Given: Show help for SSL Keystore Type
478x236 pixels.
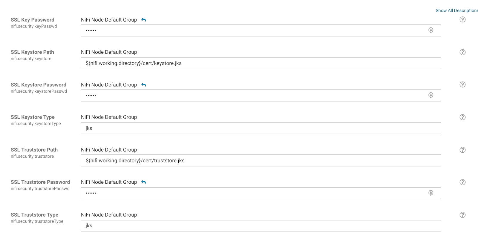Looking at the screenshot, I should click(462, 117).
